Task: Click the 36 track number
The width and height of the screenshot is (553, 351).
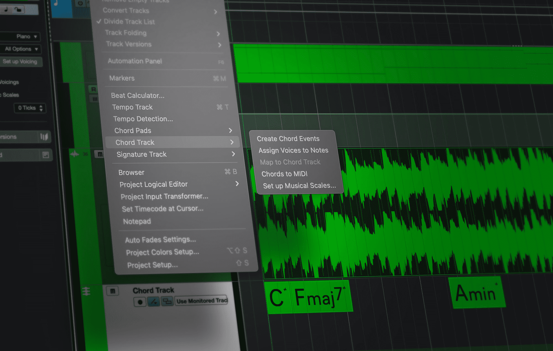Action: coord(85,154)
